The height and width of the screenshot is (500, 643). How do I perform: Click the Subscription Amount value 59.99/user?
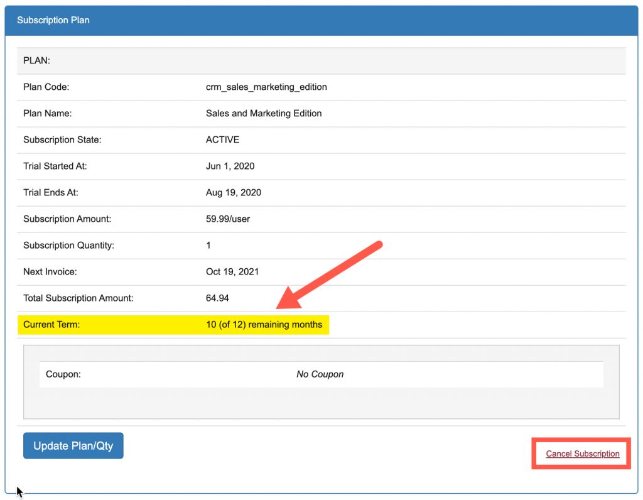point(232,219)
